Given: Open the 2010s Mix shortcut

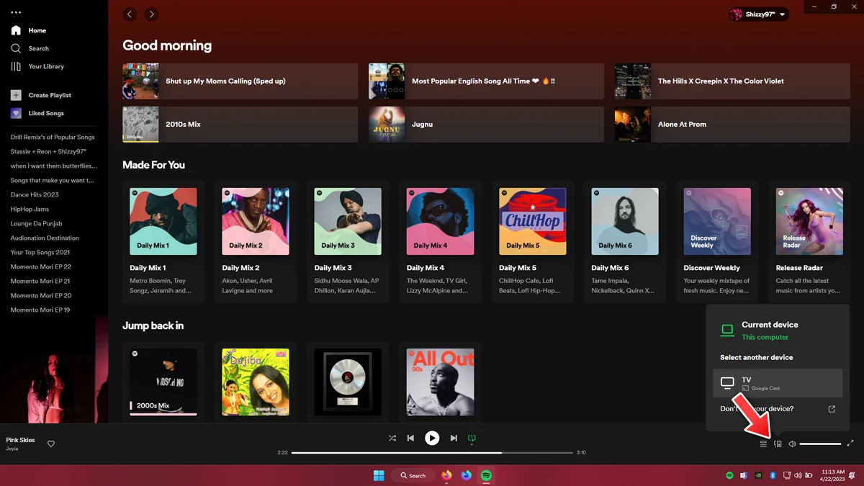Looking at the screenshot, I should point(240,124).
